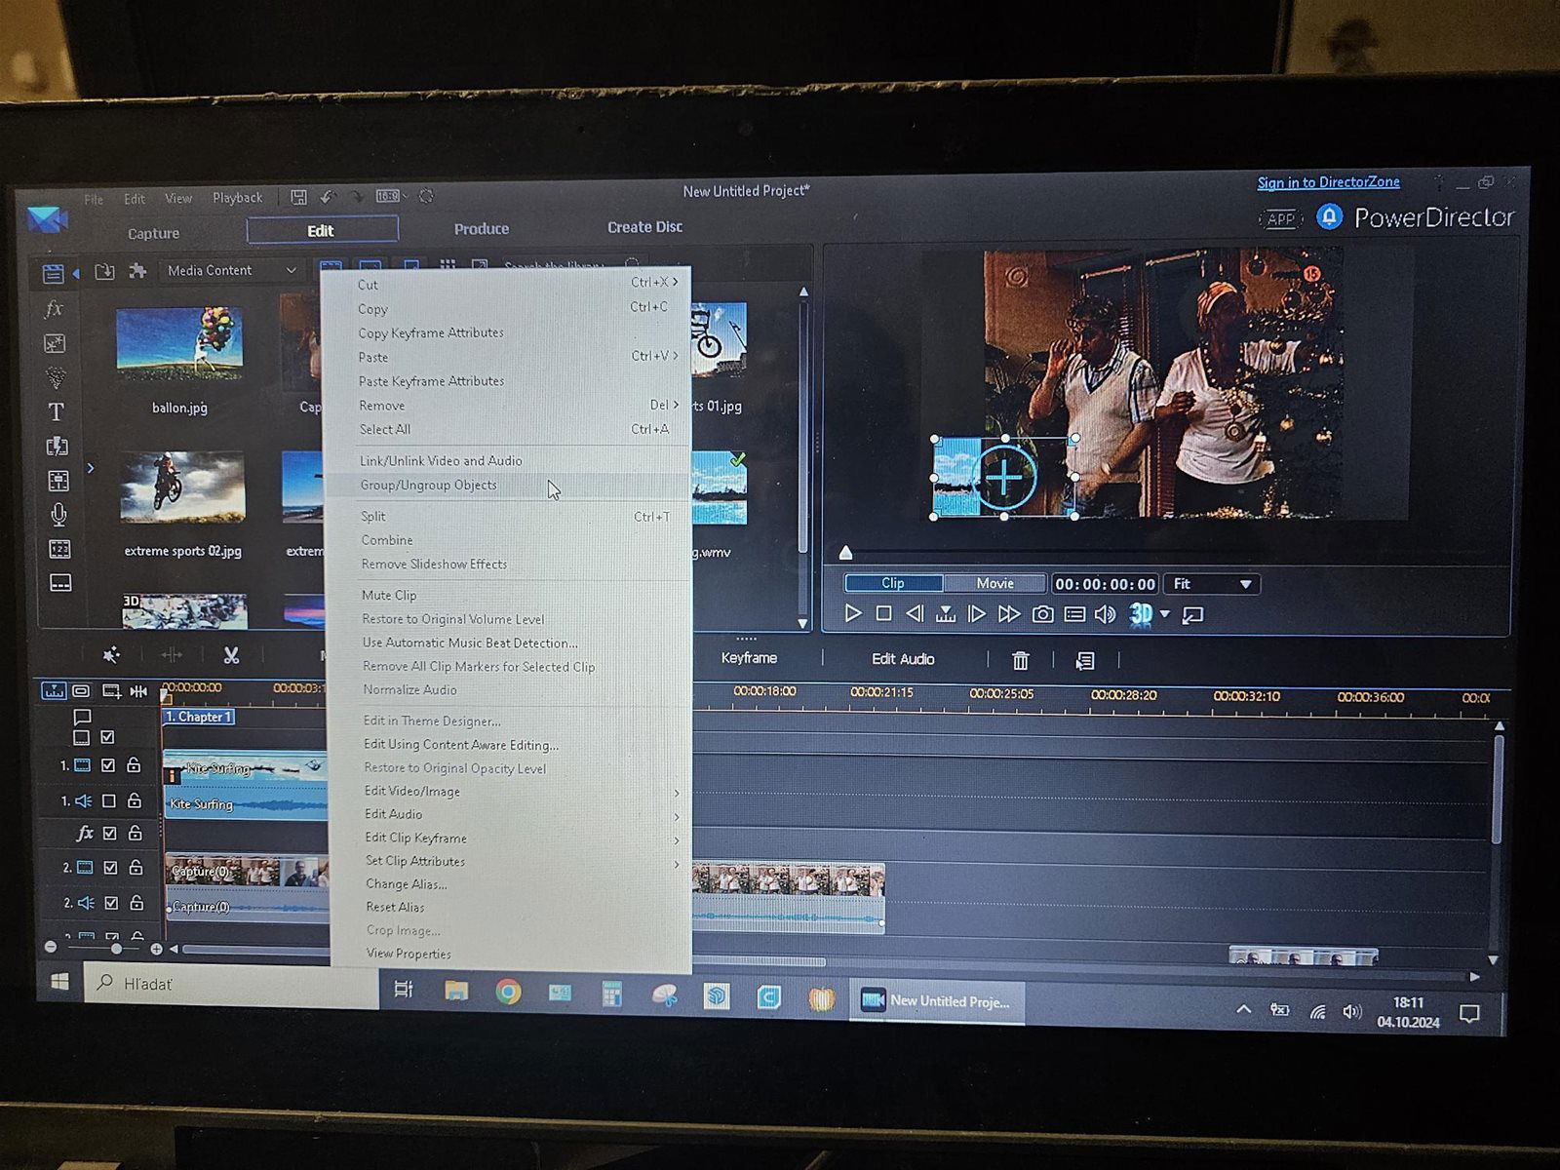The height and width of the screenshot is (1170, 1560).
Task: Open the Voice-Over microphone icon
Action: [x=58, y=515]
